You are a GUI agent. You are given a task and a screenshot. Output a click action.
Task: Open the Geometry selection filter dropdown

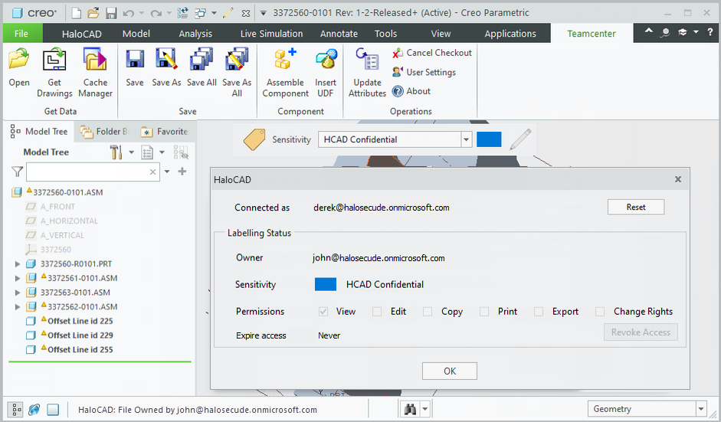point(700,409)
